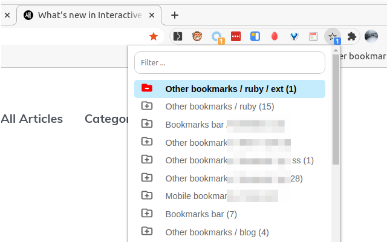The height and width of the screenshot is (242, 387).
Task: Click the popup scrollbar up arrow
Action: 336,50
